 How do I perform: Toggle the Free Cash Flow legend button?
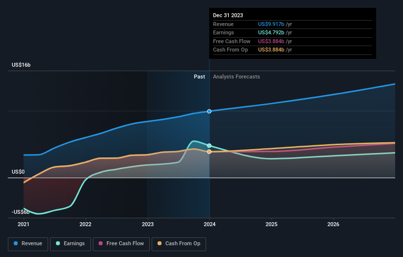tap(121, 244)
